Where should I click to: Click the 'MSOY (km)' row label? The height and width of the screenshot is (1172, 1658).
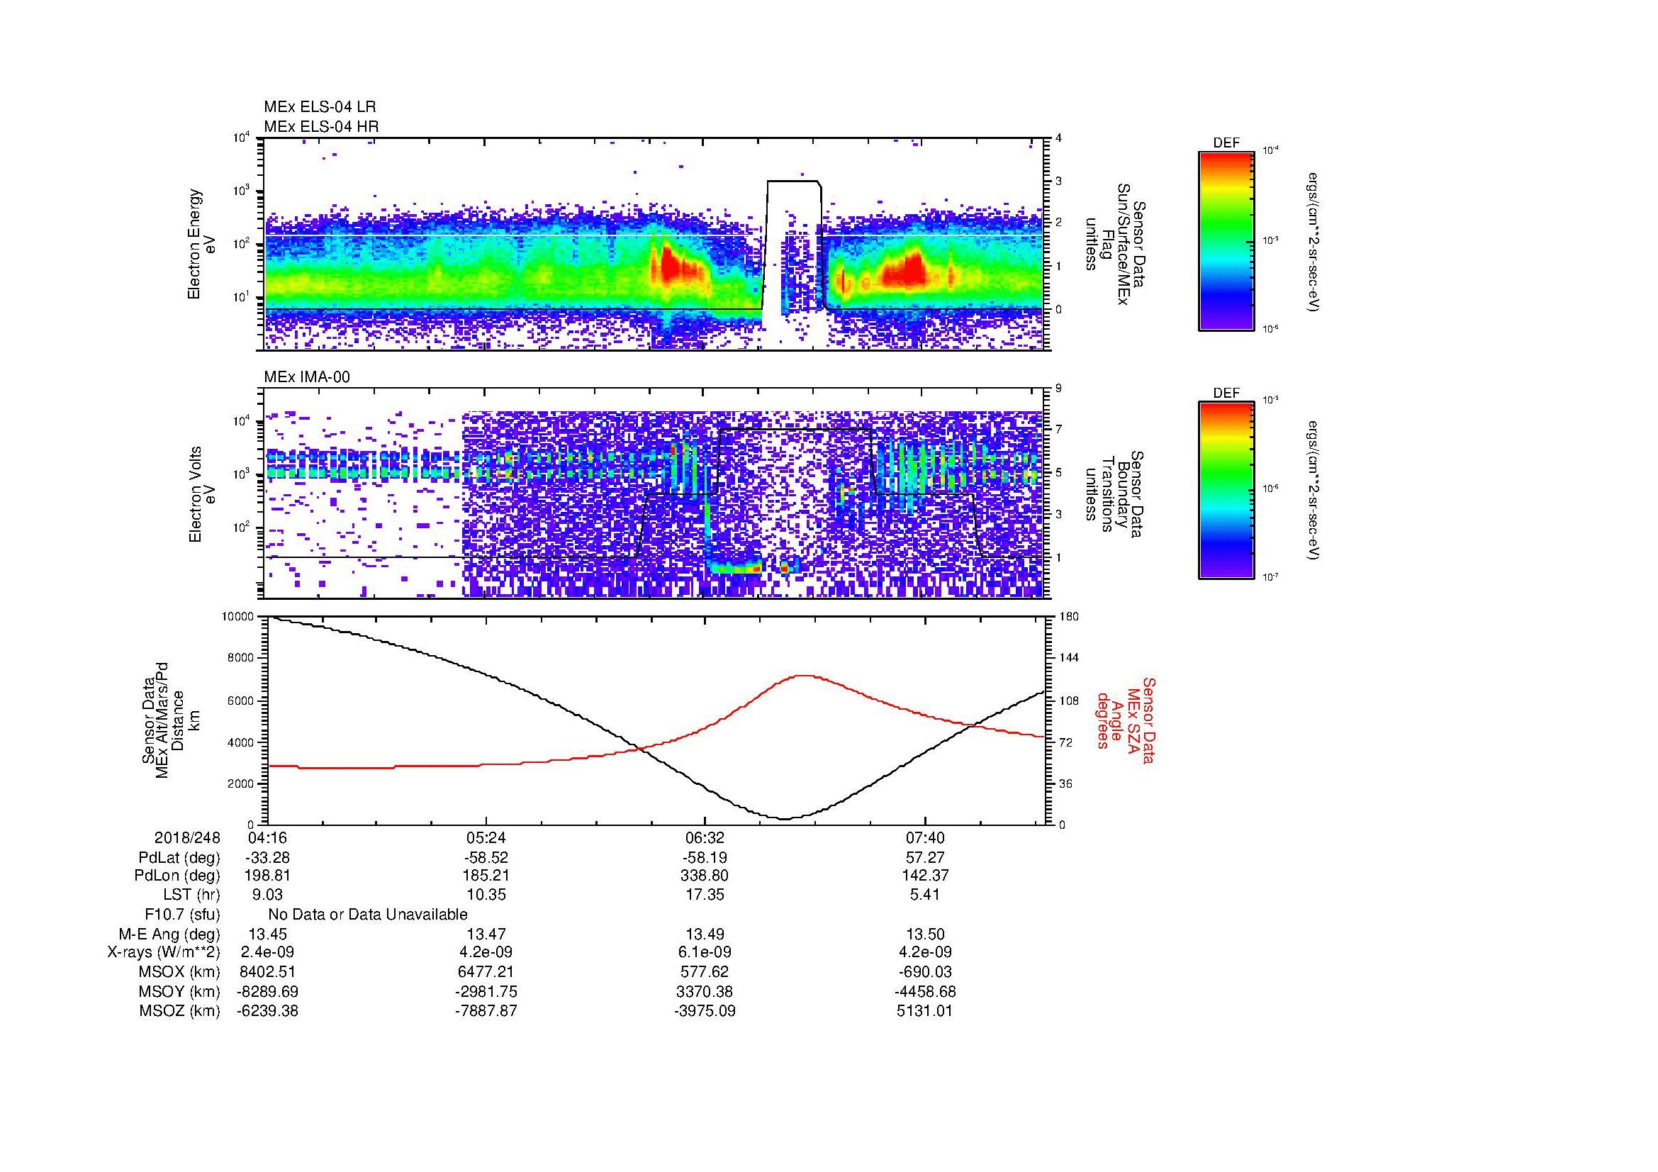pyautogui.click(x=179, y=991)
